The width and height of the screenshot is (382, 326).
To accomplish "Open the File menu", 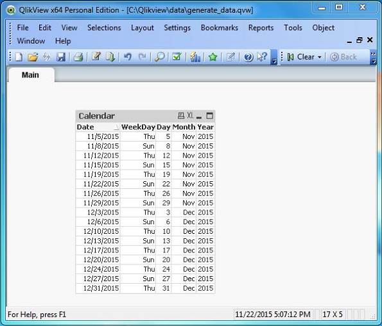I will (x=22, y=28).
